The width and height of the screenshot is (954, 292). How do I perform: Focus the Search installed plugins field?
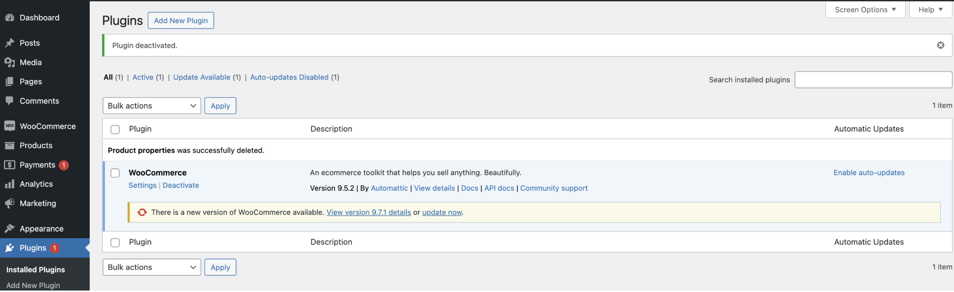tap(873, 80)
